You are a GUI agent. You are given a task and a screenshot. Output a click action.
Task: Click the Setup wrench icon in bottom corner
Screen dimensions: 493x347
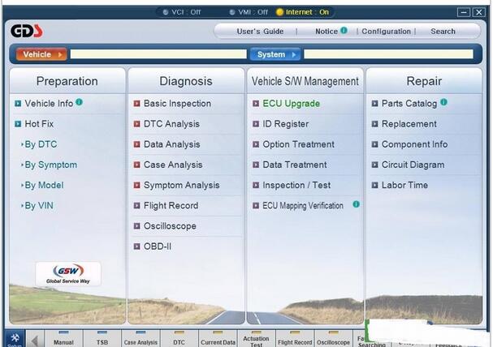(x=14, y=337)
